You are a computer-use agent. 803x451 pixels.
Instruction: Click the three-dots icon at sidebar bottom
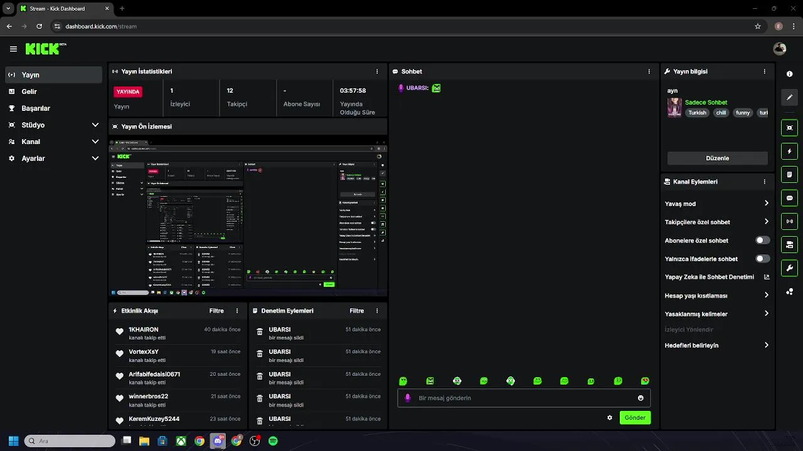point(789,292)
